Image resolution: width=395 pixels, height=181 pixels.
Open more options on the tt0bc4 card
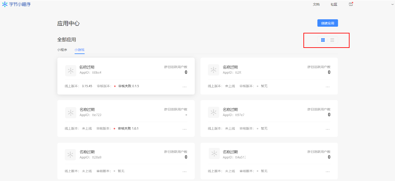[x=184, y=87]
